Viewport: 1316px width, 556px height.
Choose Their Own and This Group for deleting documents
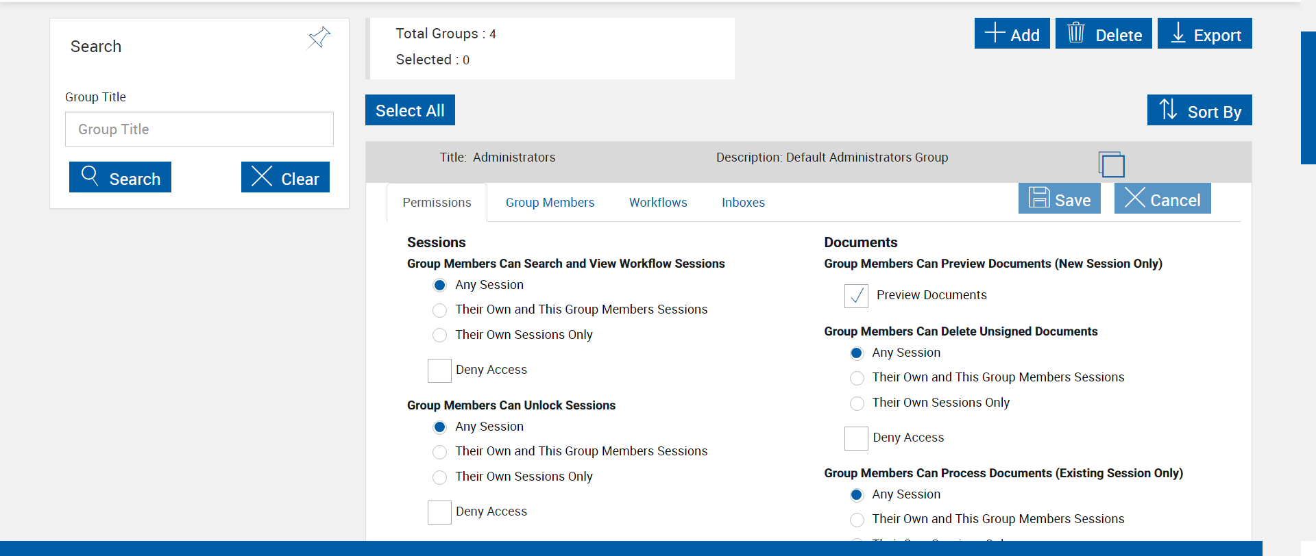click(857, 378)
